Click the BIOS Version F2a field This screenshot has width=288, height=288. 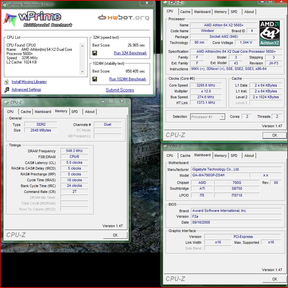click(x=236, y=216)
